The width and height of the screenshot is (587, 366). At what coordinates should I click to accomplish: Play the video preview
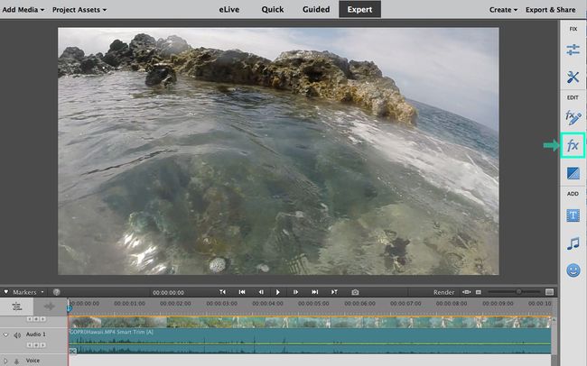[278, 292]
